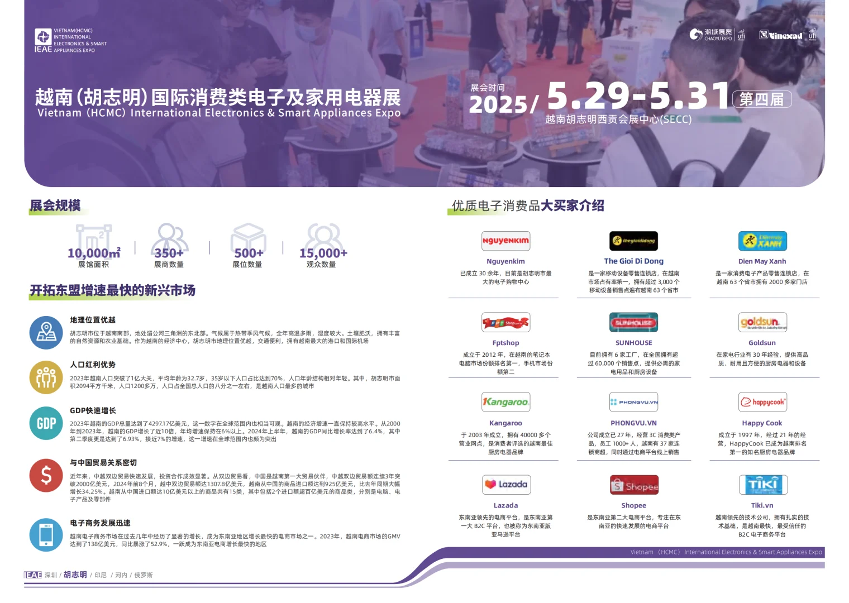Click the 第四届 edition badge
This screenshot has height=603, width=849.
coord(762,99)
